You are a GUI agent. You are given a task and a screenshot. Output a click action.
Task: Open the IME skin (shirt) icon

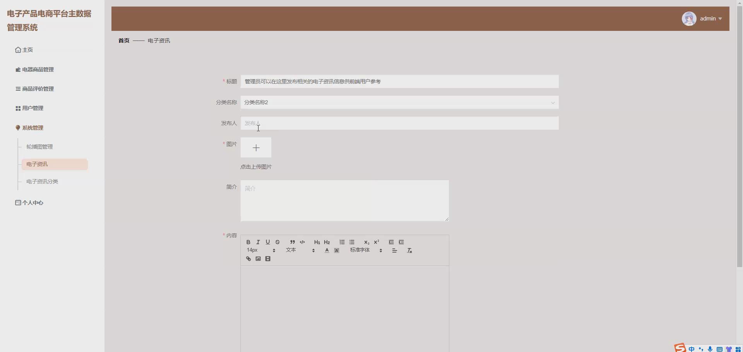point(729,349)
